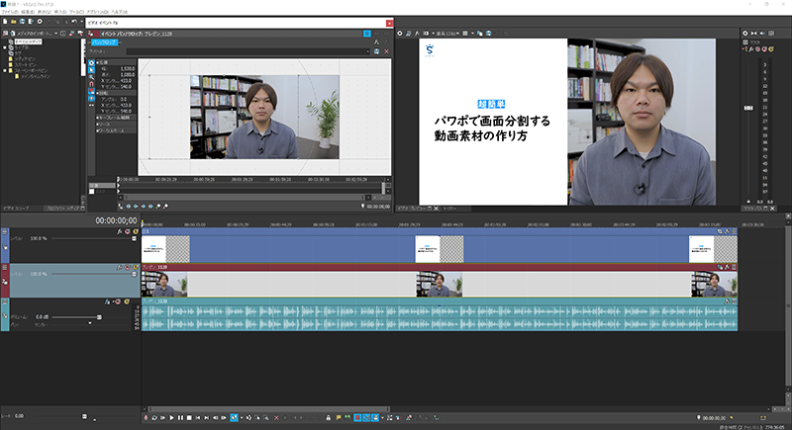This screenshot has height=430, width=792.
Task: Open the メディアのインポート dropdown in media panel
Action: coord(56,34)
